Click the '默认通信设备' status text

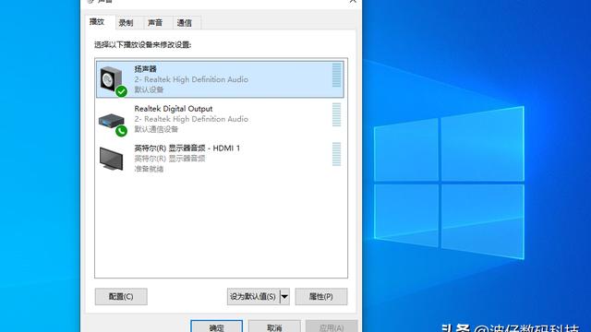coord(156,129)
